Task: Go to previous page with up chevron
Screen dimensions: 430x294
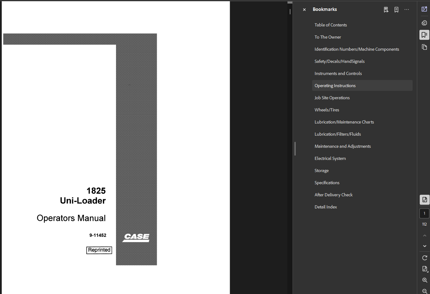Action: pos(424,236)
